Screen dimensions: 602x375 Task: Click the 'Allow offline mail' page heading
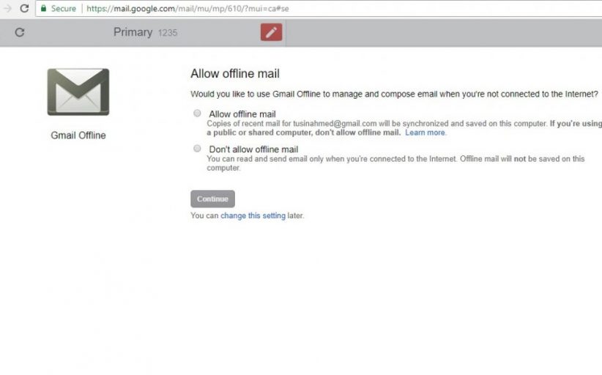(234, 74)
